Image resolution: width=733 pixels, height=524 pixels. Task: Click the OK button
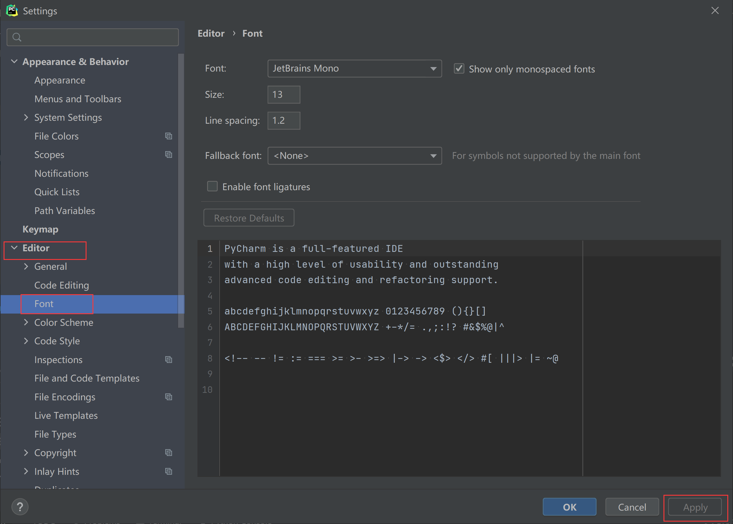point(569,507)
